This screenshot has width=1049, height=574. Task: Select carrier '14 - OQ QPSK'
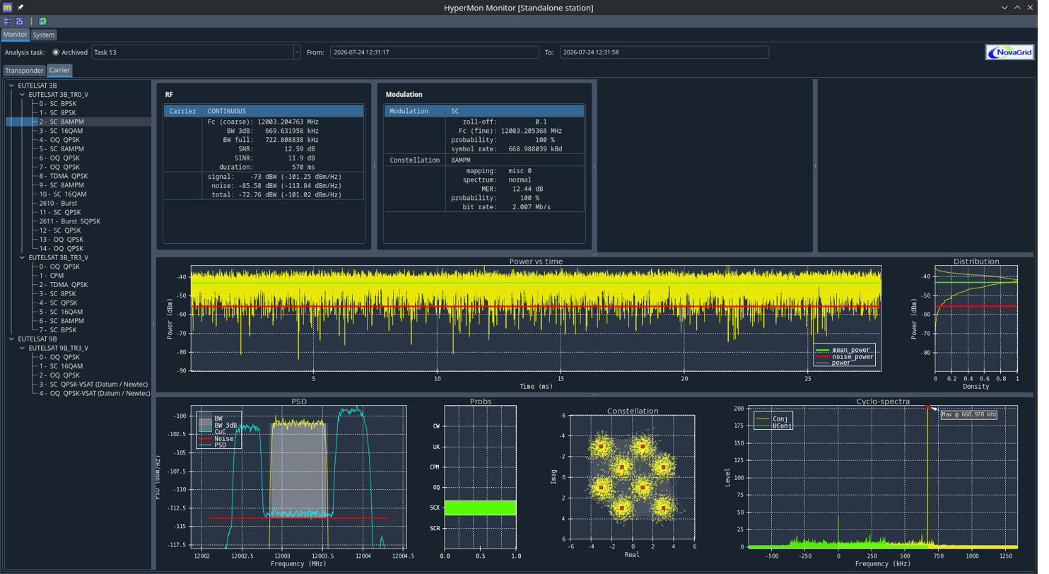61,249
